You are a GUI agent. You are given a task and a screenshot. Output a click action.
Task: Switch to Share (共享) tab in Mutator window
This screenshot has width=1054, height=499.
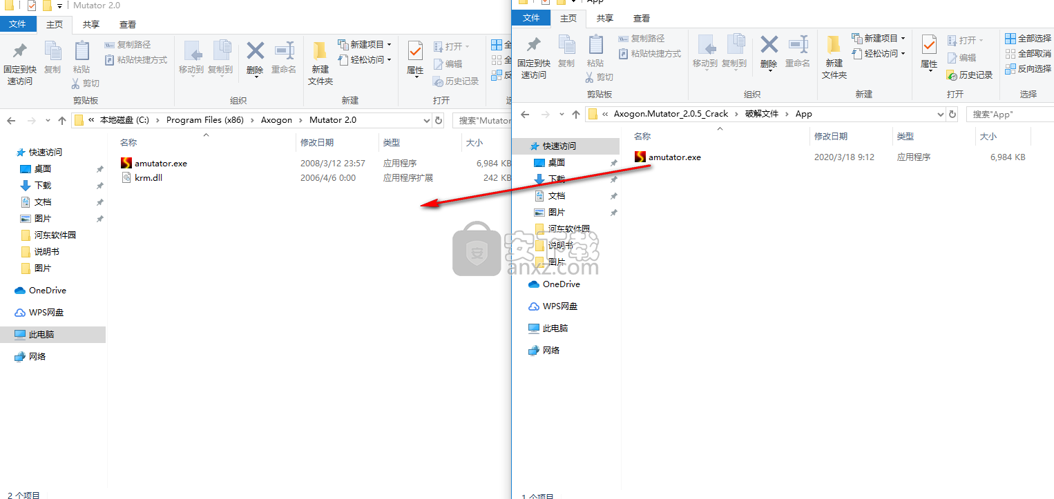91,24
